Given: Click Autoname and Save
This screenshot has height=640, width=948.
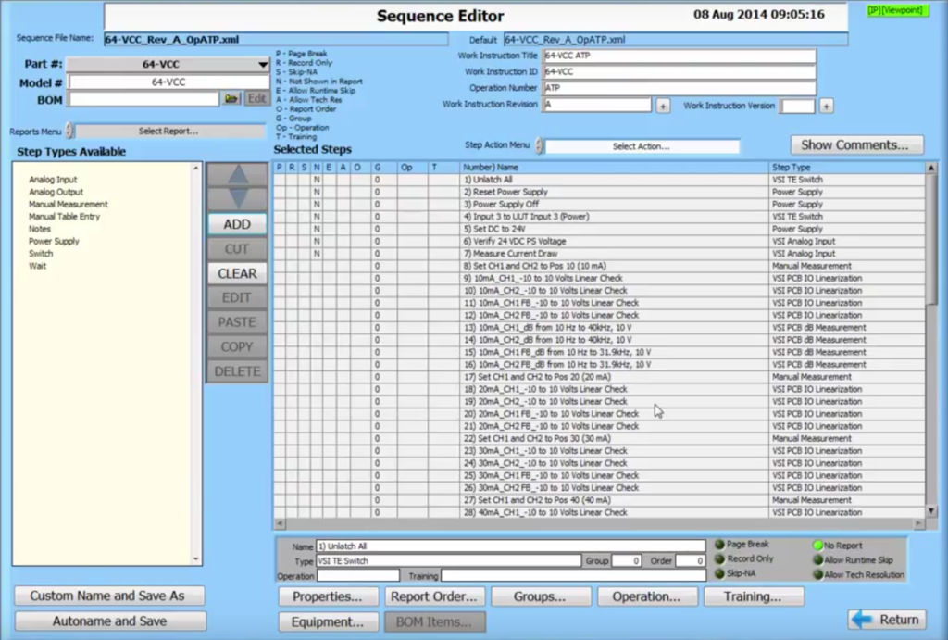Looking at the screenshot, I should click(x=109, y=619).
